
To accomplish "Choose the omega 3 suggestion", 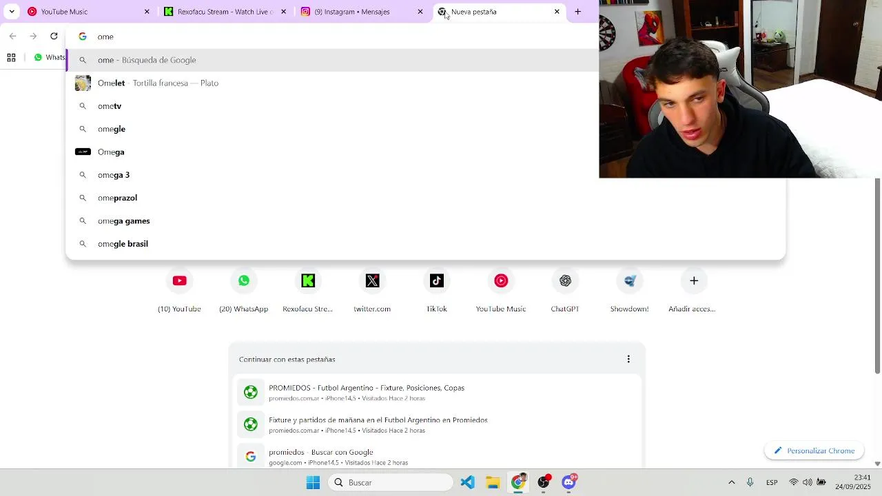I will [425, 175].
